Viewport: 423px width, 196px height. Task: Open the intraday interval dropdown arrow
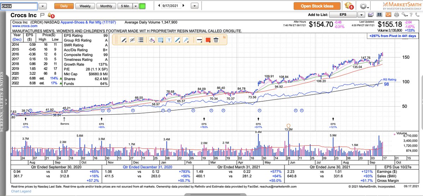point(135,6)
